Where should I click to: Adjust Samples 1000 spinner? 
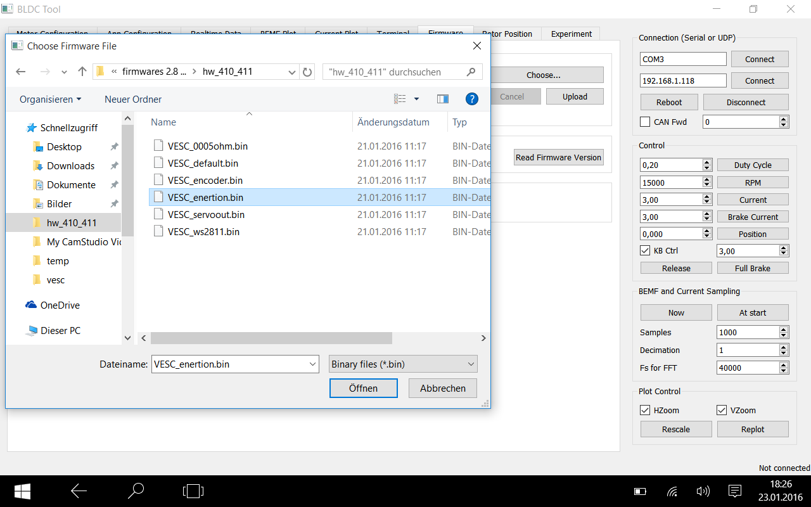pyautogui.click(x=784, y=332)
